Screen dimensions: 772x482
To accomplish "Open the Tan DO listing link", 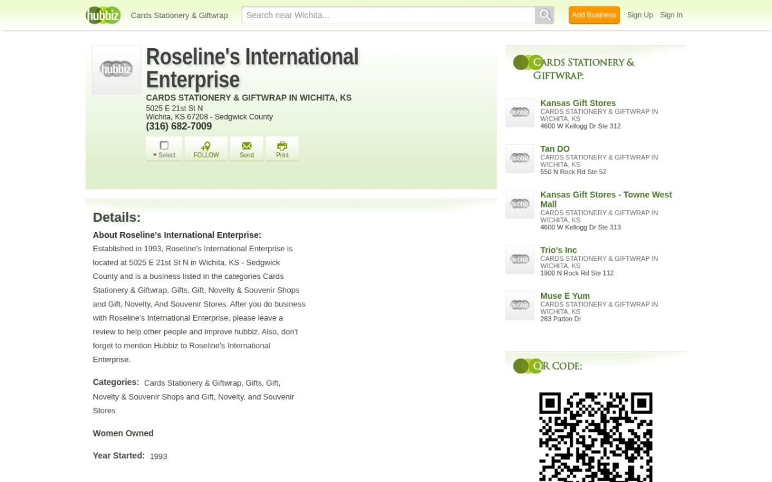I will pos(555,148).
